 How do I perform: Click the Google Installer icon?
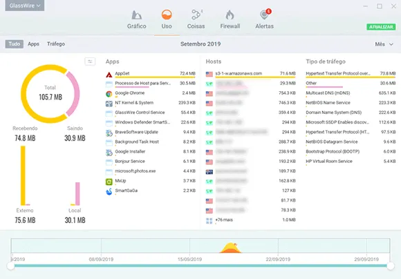109,153
